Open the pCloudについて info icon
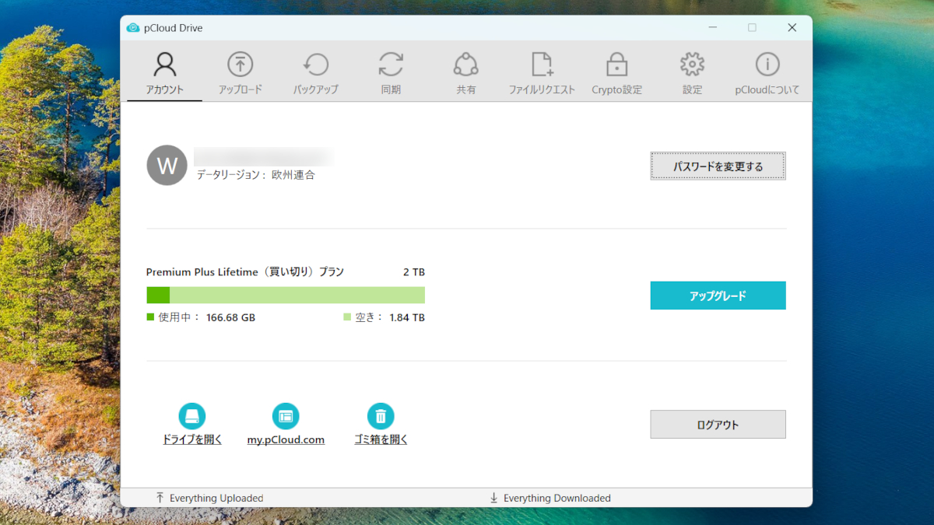This screenshot has height=525, width=934. (x=767, y=65)
